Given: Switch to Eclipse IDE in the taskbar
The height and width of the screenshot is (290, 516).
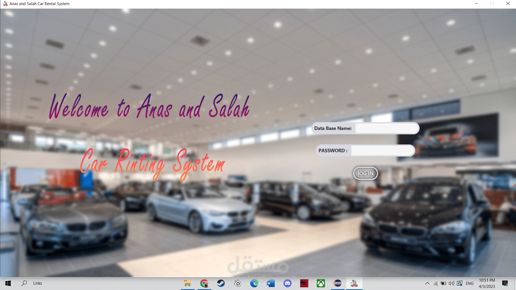Looking at the screenshot, I should pos(338,283).
